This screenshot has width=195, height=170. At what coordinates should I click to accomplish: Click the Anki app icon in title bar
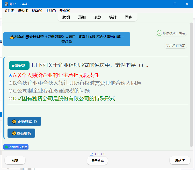pyautogui.click(x=6, y=4)
